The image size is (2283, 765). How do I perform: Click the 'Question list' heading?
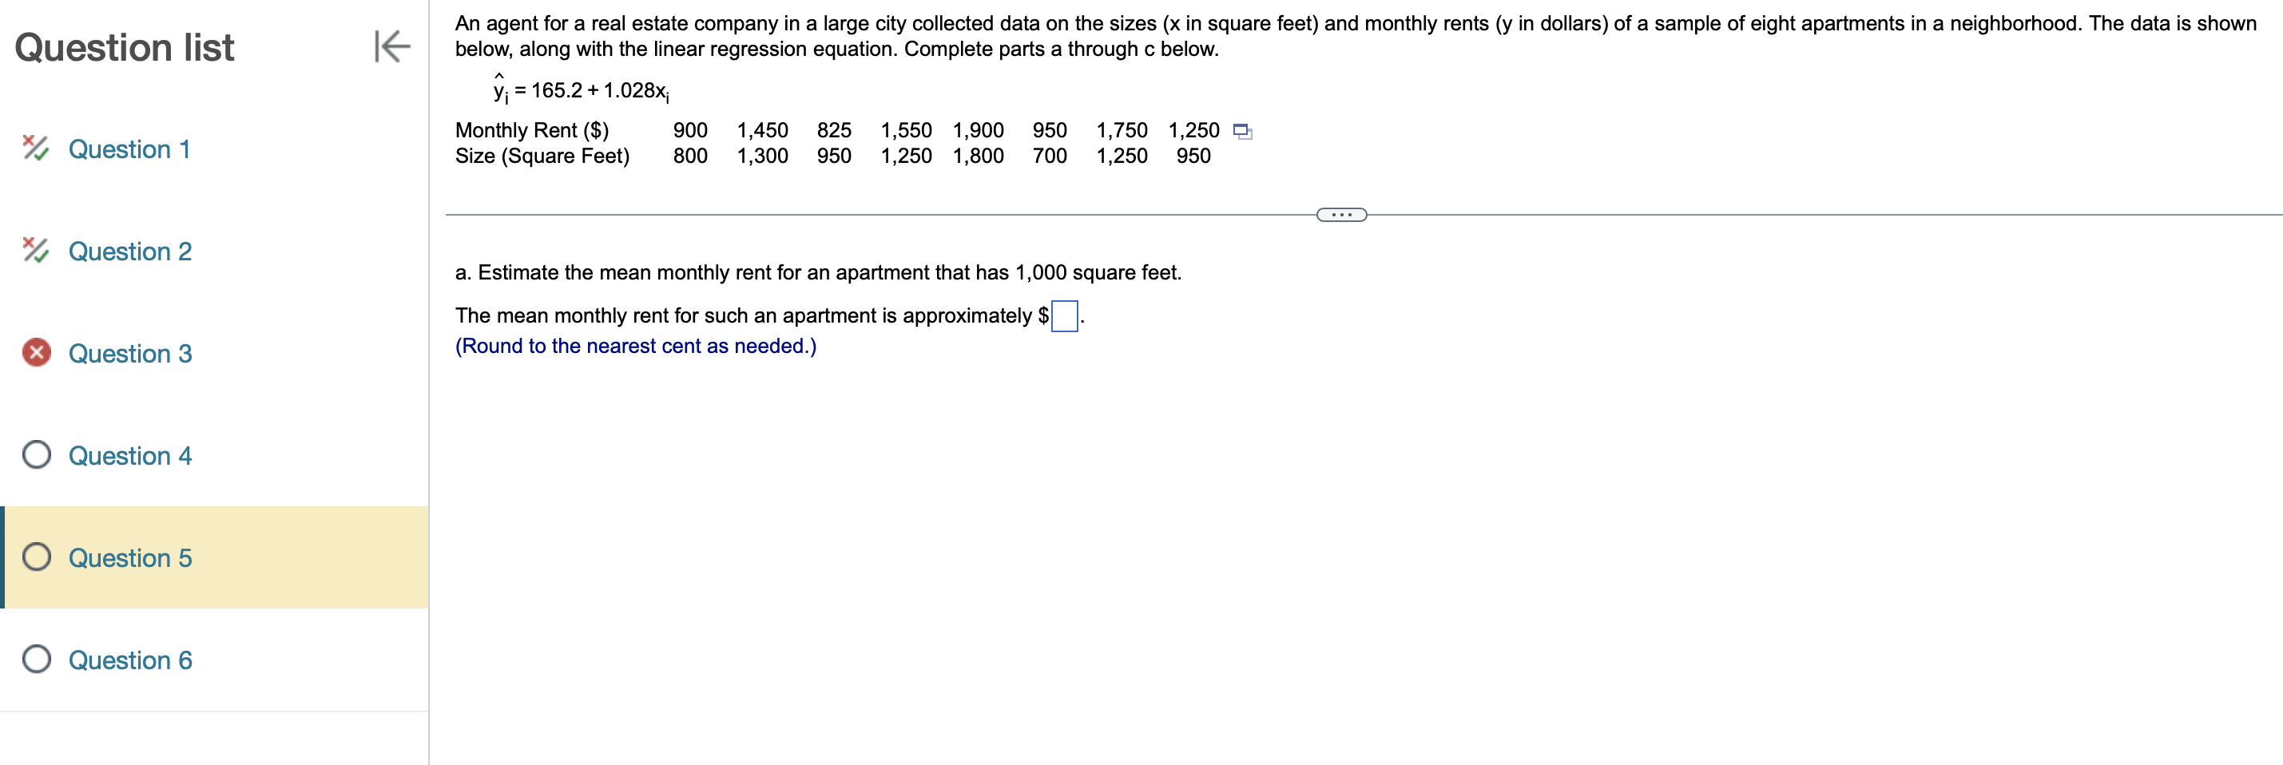click(124, 47)
